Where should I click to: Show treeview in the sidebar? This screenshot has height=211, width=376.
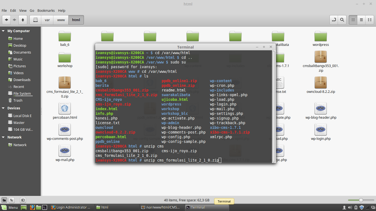tap(12, 200)
